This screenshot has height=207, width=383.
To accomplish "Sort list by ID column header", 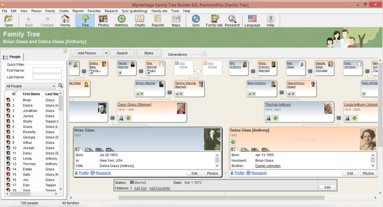I will (14, 94).
